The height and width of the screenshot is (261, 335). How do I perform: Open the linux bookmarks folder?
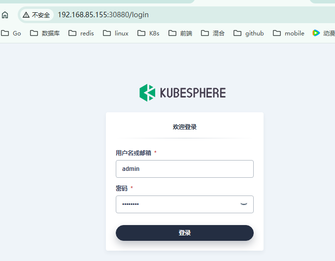click(x=116, y=33)
